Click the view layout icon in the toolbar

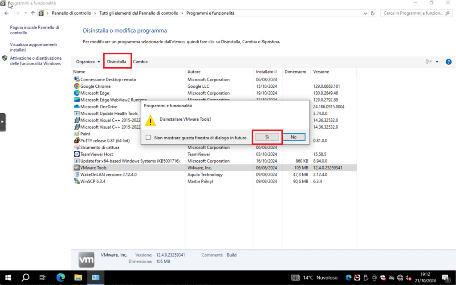coord(429,61)
